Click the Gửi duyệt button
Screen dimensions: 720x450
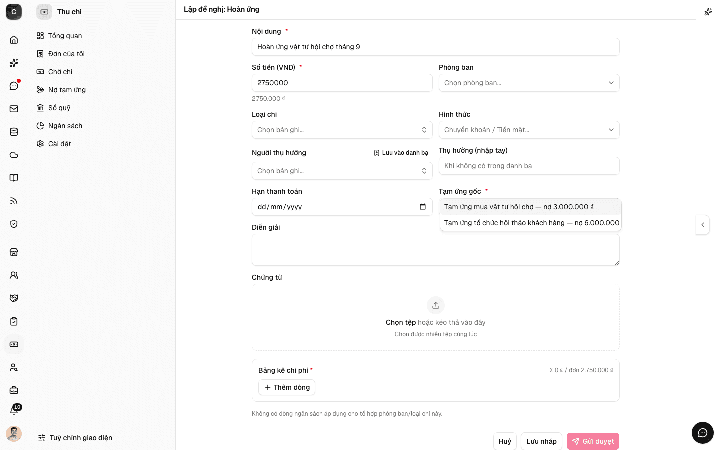(x=593, y=441)
